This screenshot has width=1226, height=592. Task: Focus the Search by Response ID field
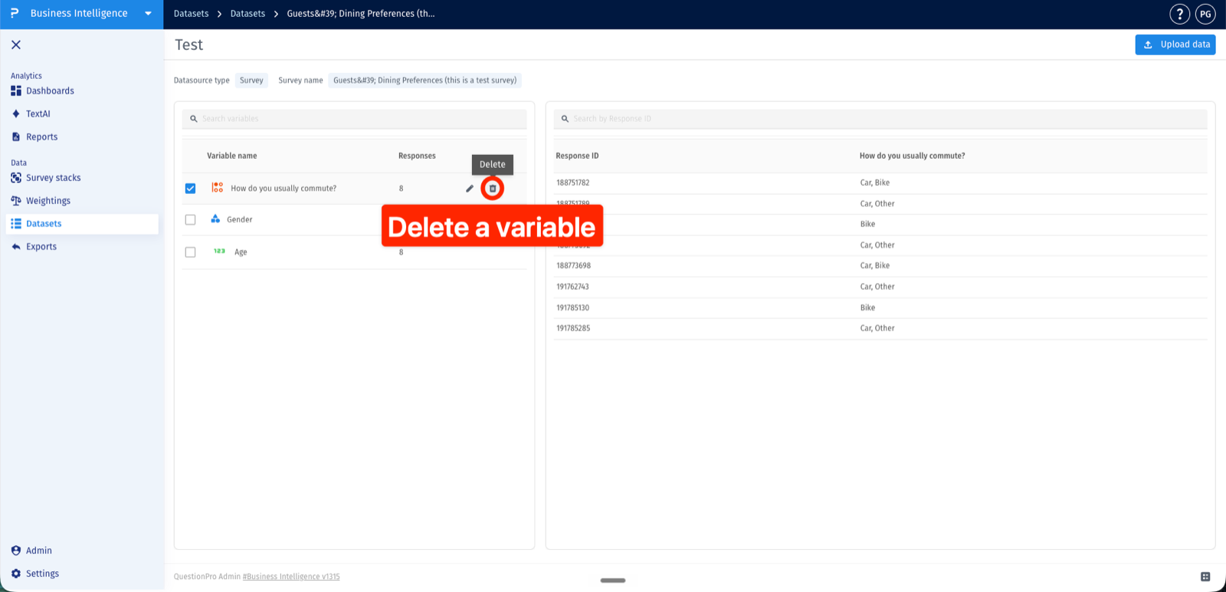click(880, 119)
